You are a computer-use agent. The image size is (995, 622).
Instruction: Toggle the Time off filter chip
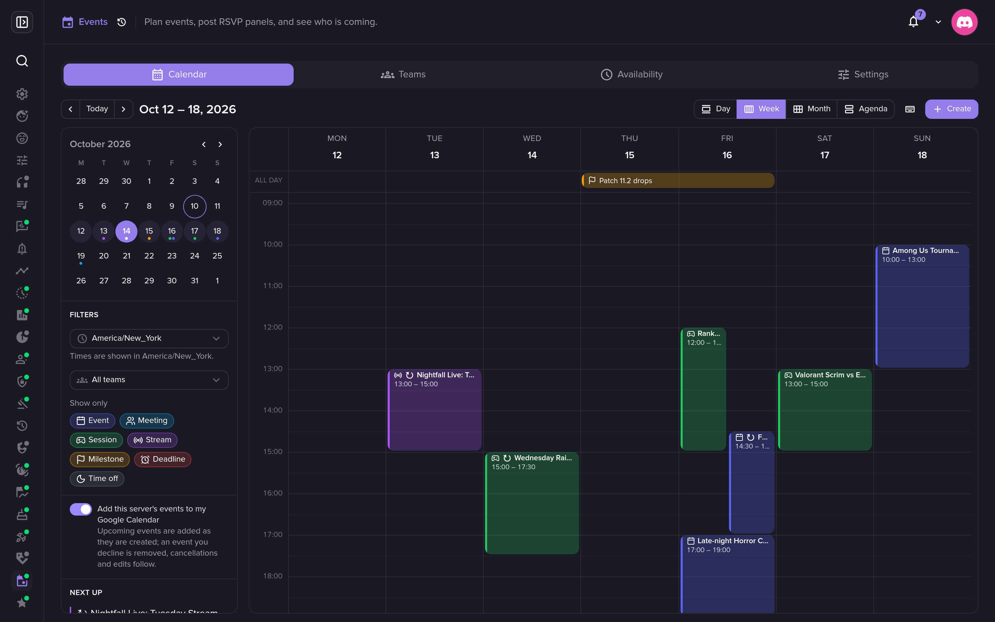click(97, 479)
